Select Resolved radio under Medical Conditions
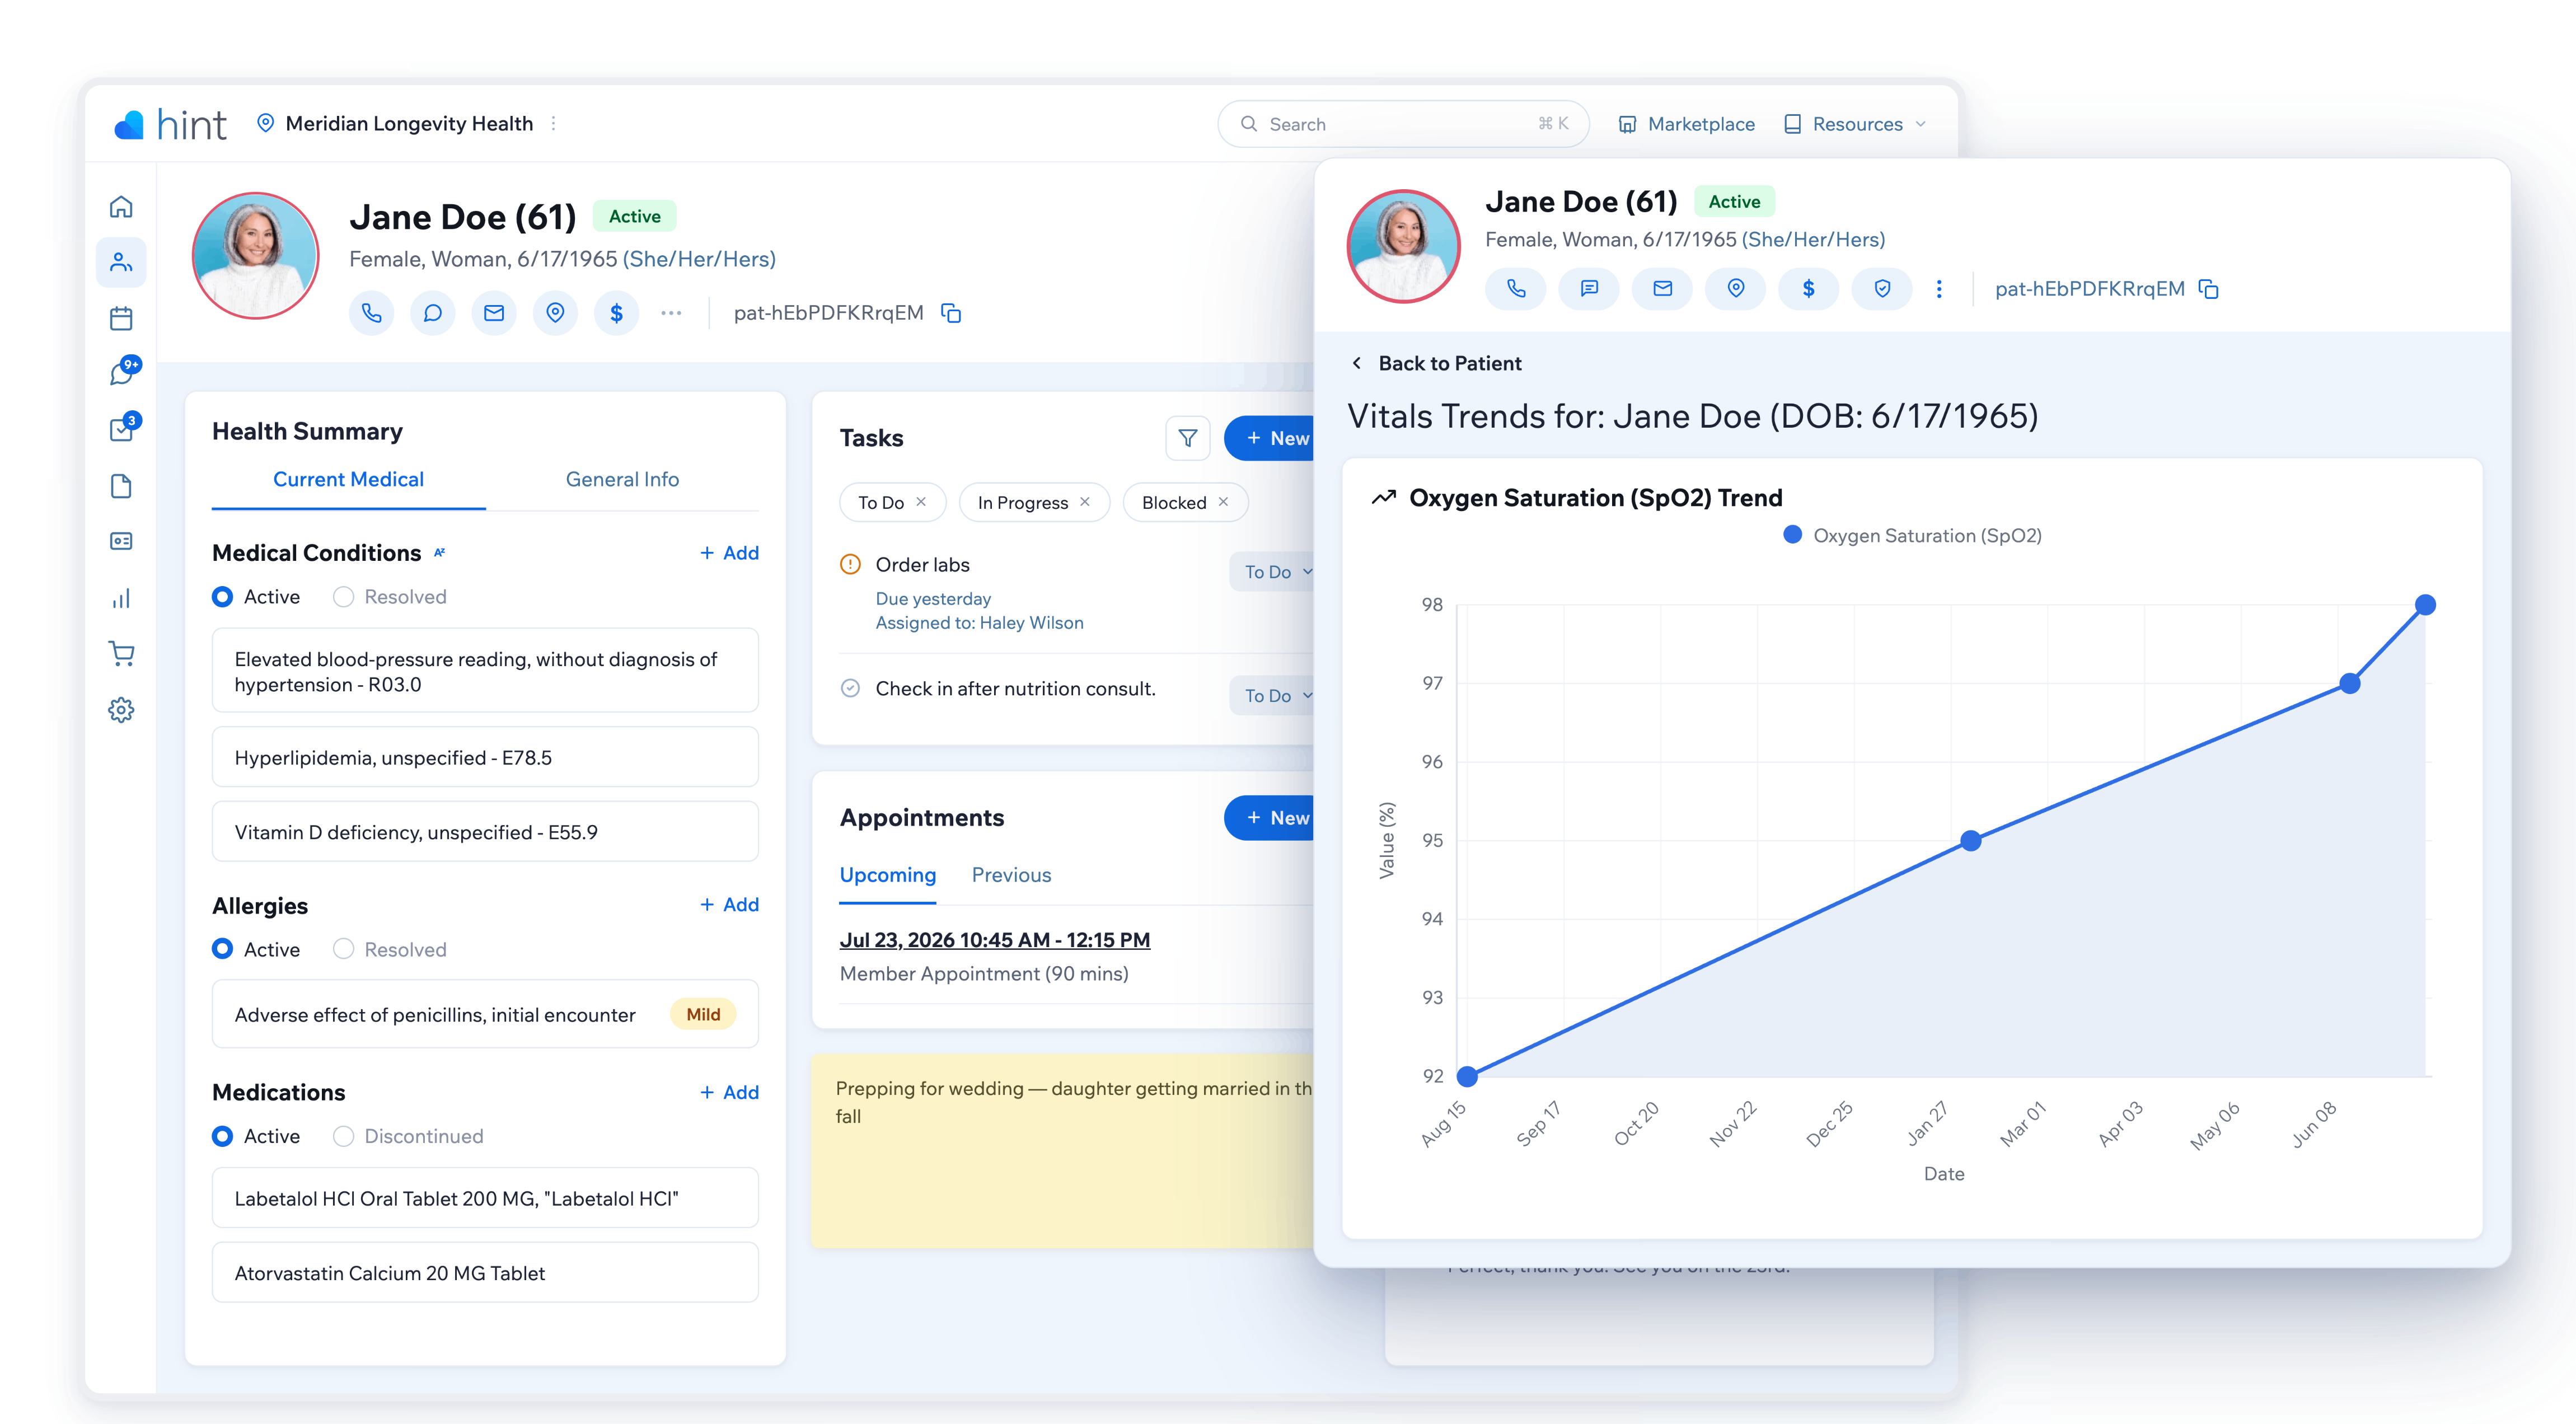This screenshot has width=2576, height=1424. (343, 597)
